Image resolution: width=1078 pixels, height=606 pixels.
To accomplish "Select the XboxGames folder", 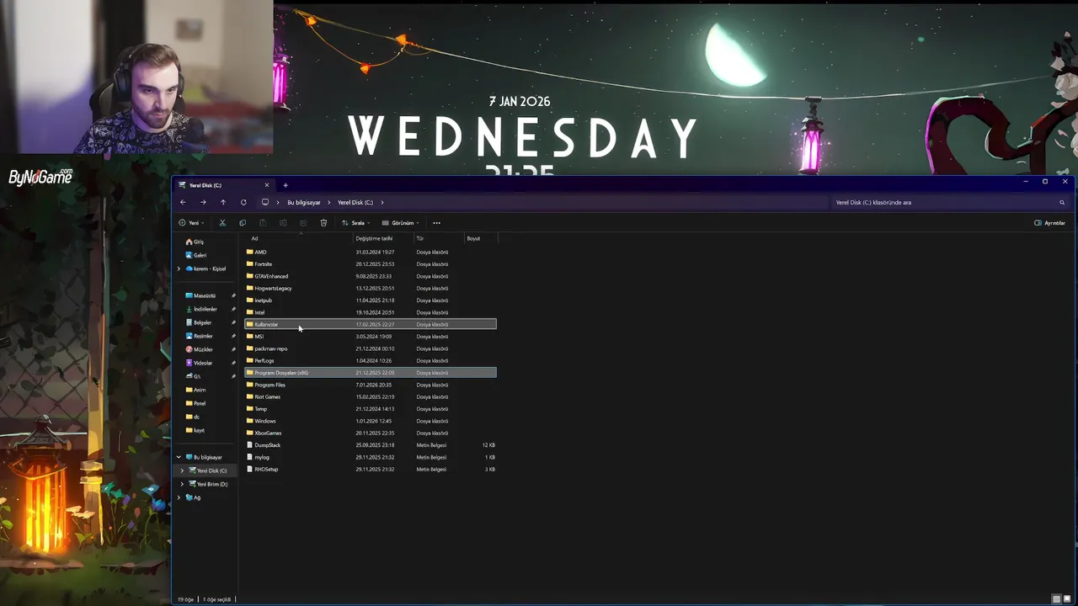I will (371, 433).
